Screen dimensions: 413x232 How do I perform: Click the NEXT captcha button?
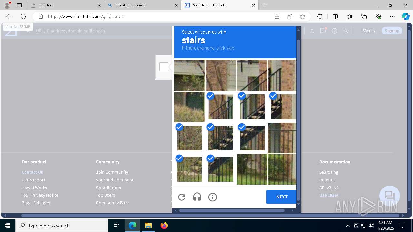click(281, 197)
